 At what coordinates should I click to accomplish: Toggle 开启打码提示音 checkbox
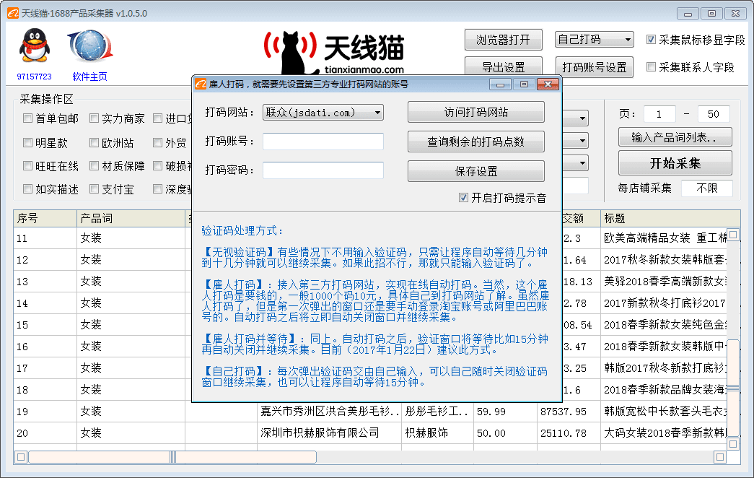pyautogui.click(x=463, y=197)
